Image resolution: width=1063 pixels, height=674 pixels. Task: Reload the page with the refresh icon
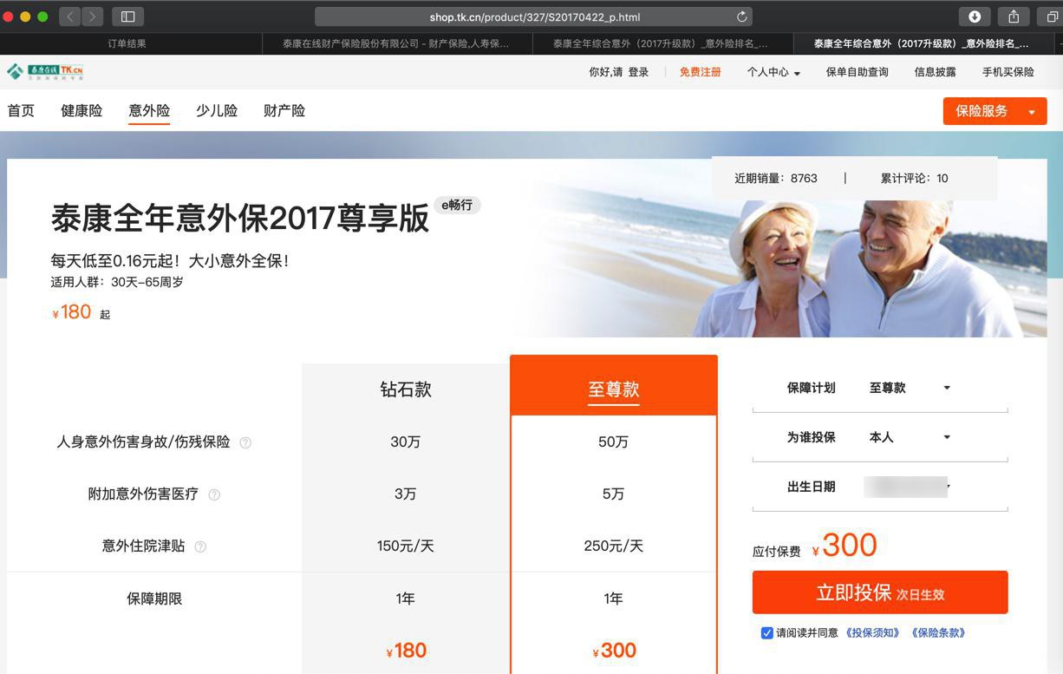pos(741,16)
